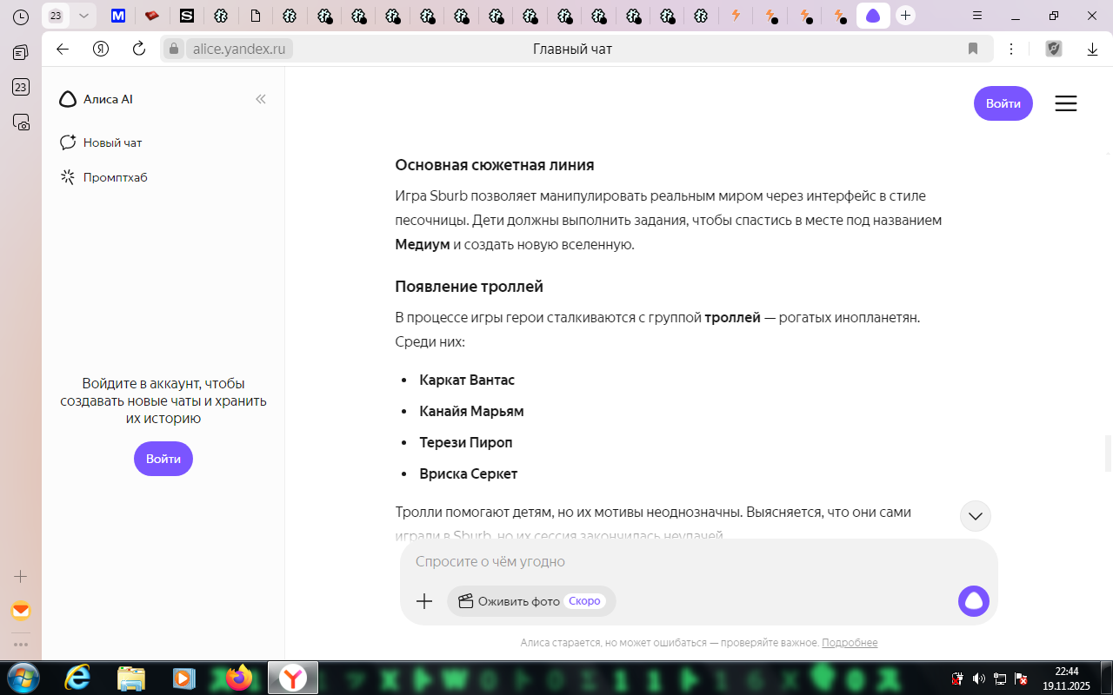Screen dimensions: 1113x695
Task: Jump to chat bottom with the down chevron
Action: coord(976,516)
